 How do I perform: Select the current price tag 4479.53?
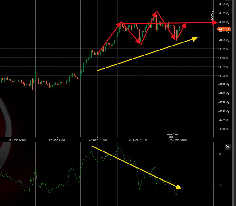(x=224, y=29)
